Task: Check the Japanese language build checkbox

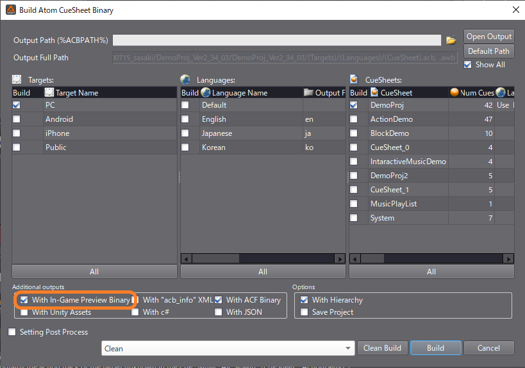Action: point(185,133)
